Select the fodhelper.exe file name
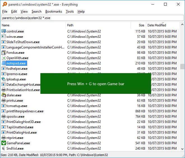This screenshot has width=185, height=158. coord(17,69)
